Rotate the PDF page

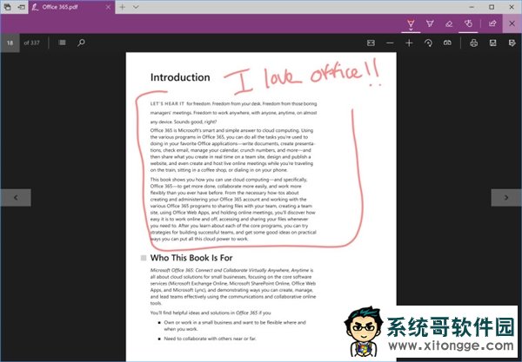pos(428,43)
